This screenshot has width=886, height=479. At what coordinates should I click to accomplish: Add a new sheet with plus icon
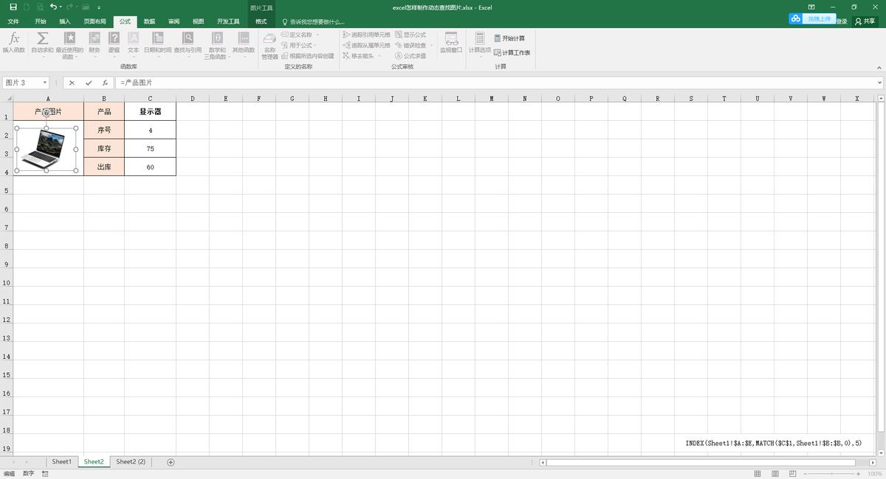pyautogui.click(x=171, y=462)
